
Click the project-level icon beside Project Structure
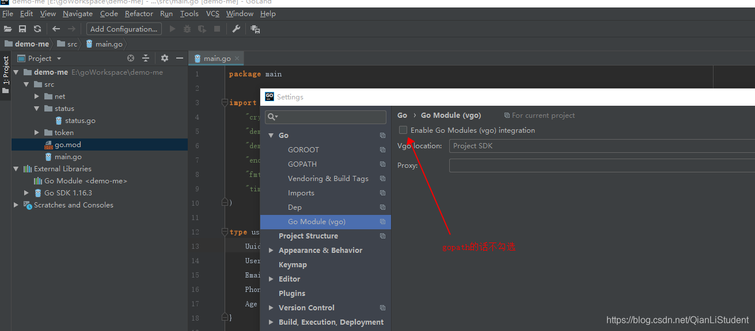coord(382,236)
